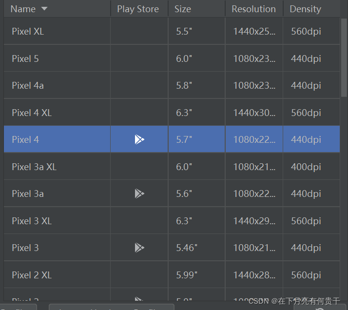Click the 400dpi density cell
348x310 pixels.
pyautogui.click(x=311, y=167)
